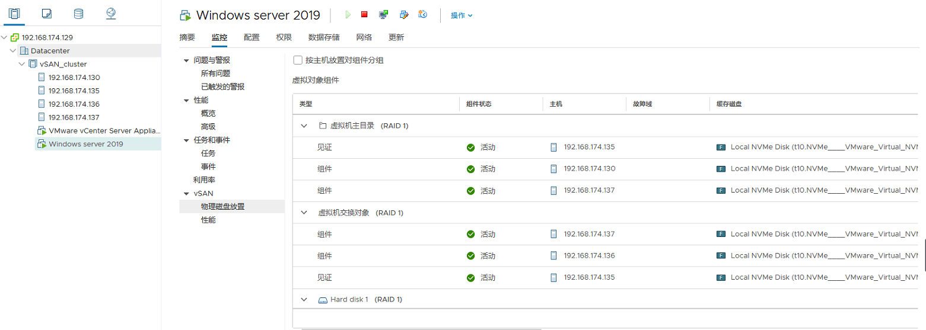Click the Datacenter icon in tree
Viewport: 926px width, 330px height.
24,50
